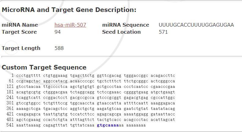Click sequence line number 1

[x=13, y=76]
